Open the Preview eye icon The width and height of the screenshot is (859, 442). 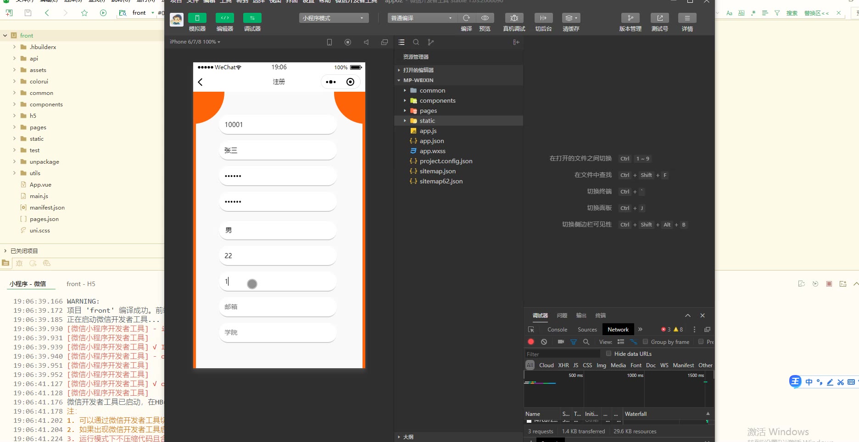coord(485,18)
